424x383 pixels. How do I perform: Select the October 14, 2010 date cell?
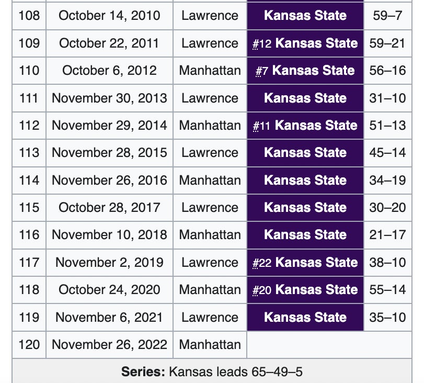[x=109, y=15]
